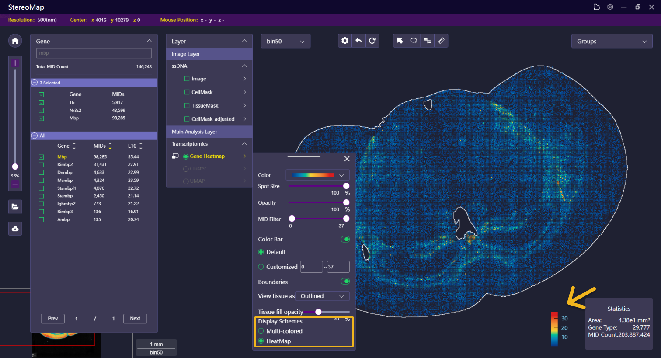
Task: Activate the ruler measurement tool
Action: tap(441, 41)
